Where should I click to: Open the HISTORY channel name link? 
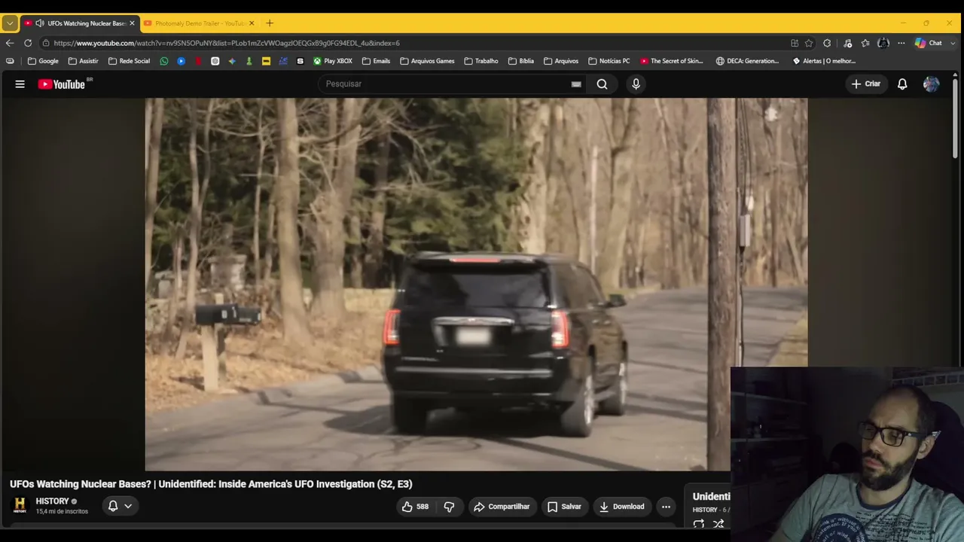click(52, 501)
